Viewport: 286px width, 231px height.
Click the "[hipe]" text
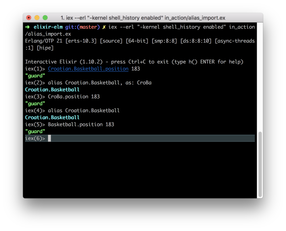[45, 48]
